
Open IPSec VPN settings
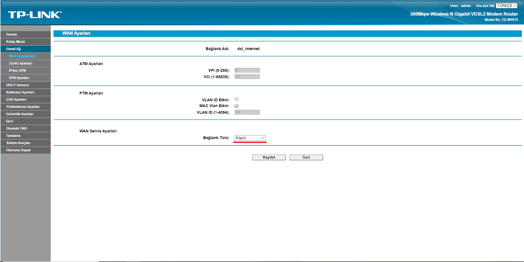coord(18,70)
